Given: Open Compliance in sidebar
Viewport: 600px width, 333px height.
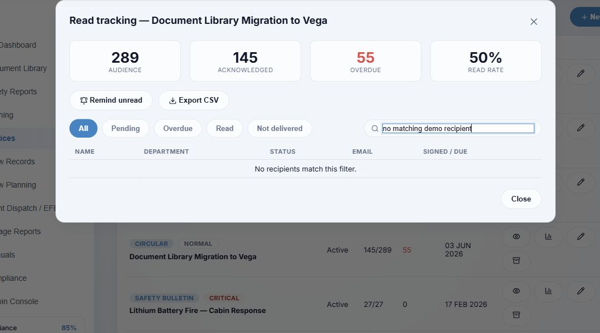Looking at the screenshot, I should pyautogui.click(x=13, y=278).
